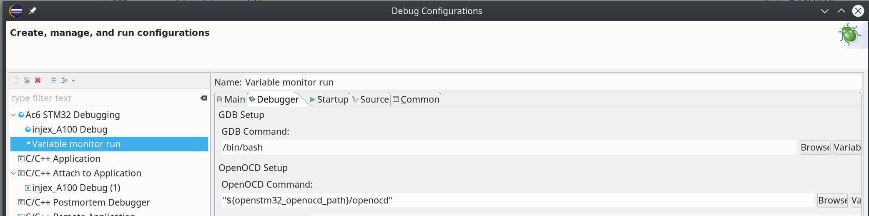Delete the selected launch configuration
This screenshot has height=216, width=869.
38,80
